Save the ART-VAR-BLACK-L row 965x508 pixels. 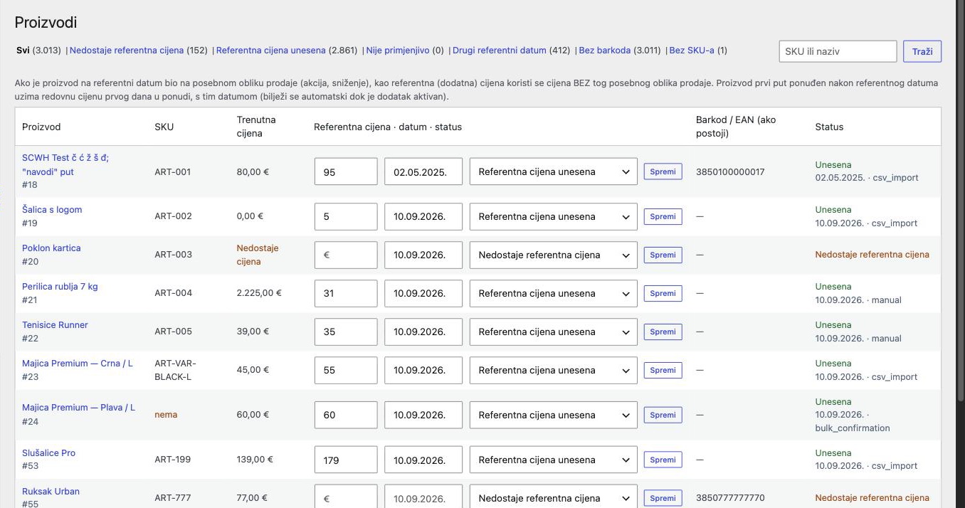tap(663, 370)
